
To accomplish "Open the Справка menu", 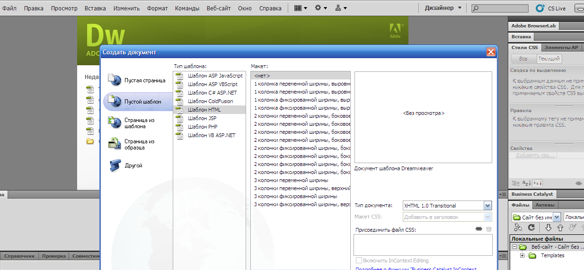I will pos(270,8).
